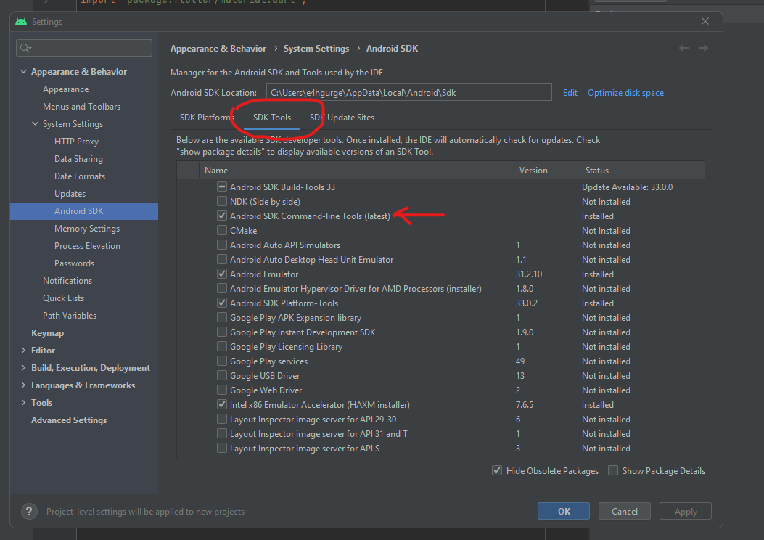764x540 pixels.
Task: Open Passwords settings
Action: (x=74, y=263)
